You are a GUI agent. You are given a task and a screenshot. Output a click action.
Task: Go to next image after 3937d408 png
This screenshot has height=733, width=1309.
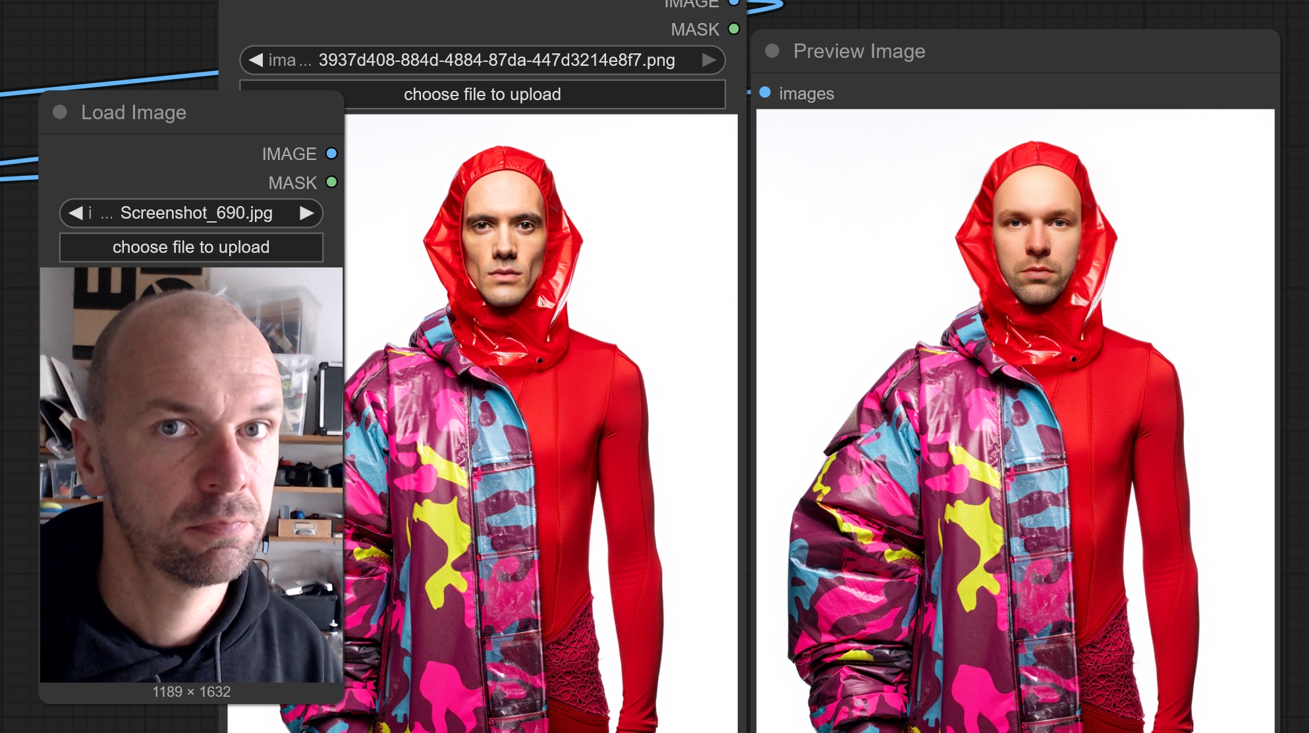(709, 60)
